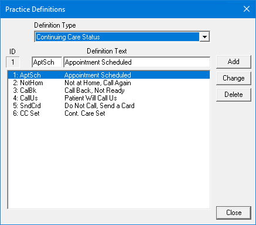Viewport: 256px width, 225px height.
Task: Select the '4: CallUs' list entry
Action: (109, 98)
